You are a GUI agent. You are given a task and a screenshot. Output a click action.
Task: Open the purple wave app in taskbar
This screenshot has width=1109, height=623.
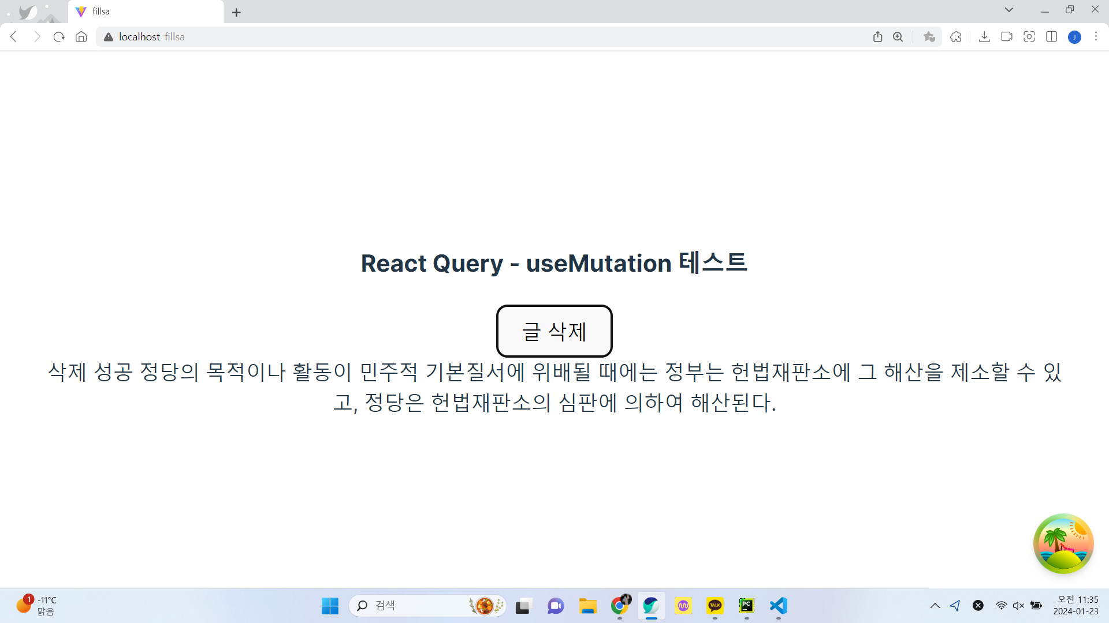click(683, 606)
